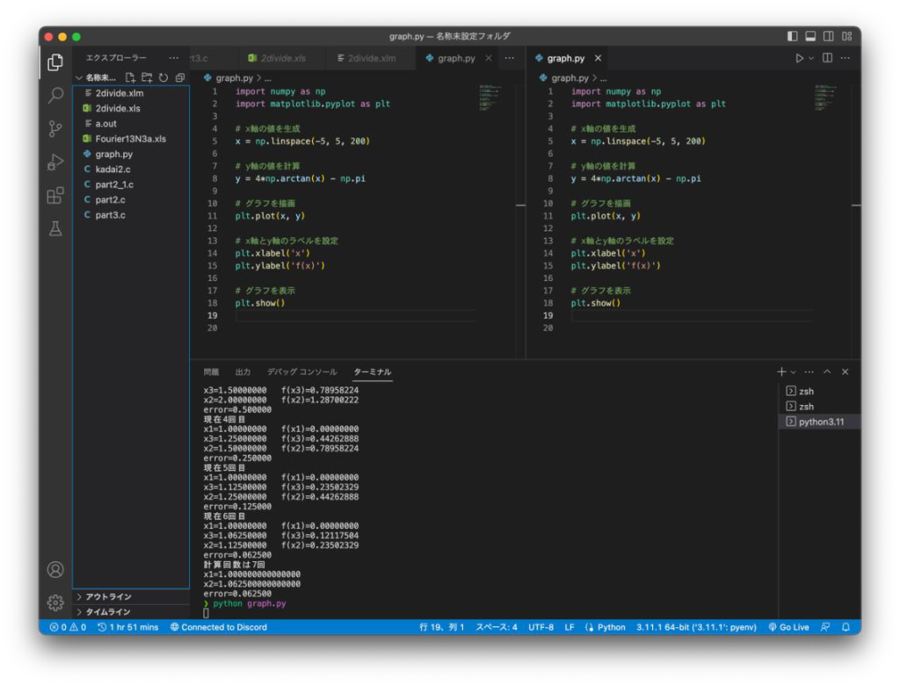900x686 pixels.
Task: Click Go Live in the status bar
Action: pyautogui.click(x=788, y=627)
